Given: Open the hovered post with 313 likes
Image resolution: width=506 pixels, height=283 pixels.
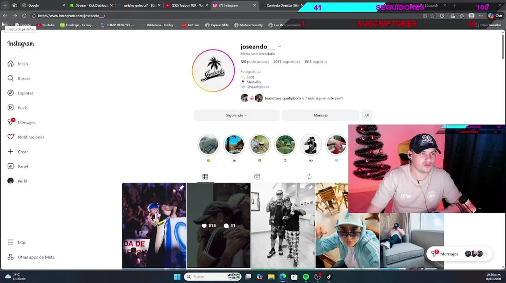Looking at the screenshot, I should point(219,226).
